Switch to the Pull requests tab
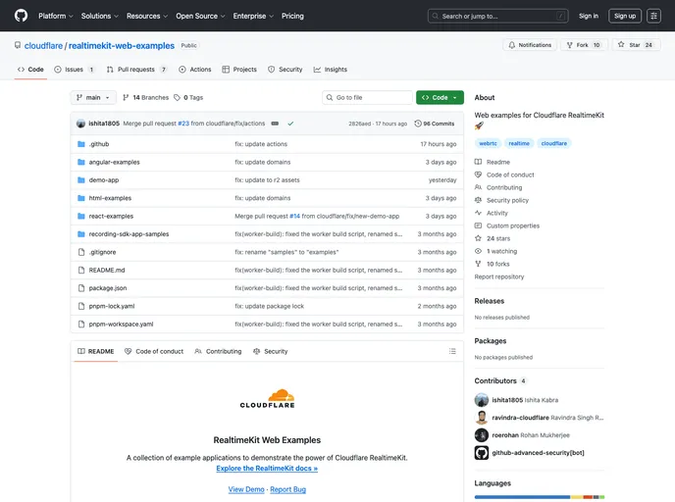The image size is (675, 502). 136,70
